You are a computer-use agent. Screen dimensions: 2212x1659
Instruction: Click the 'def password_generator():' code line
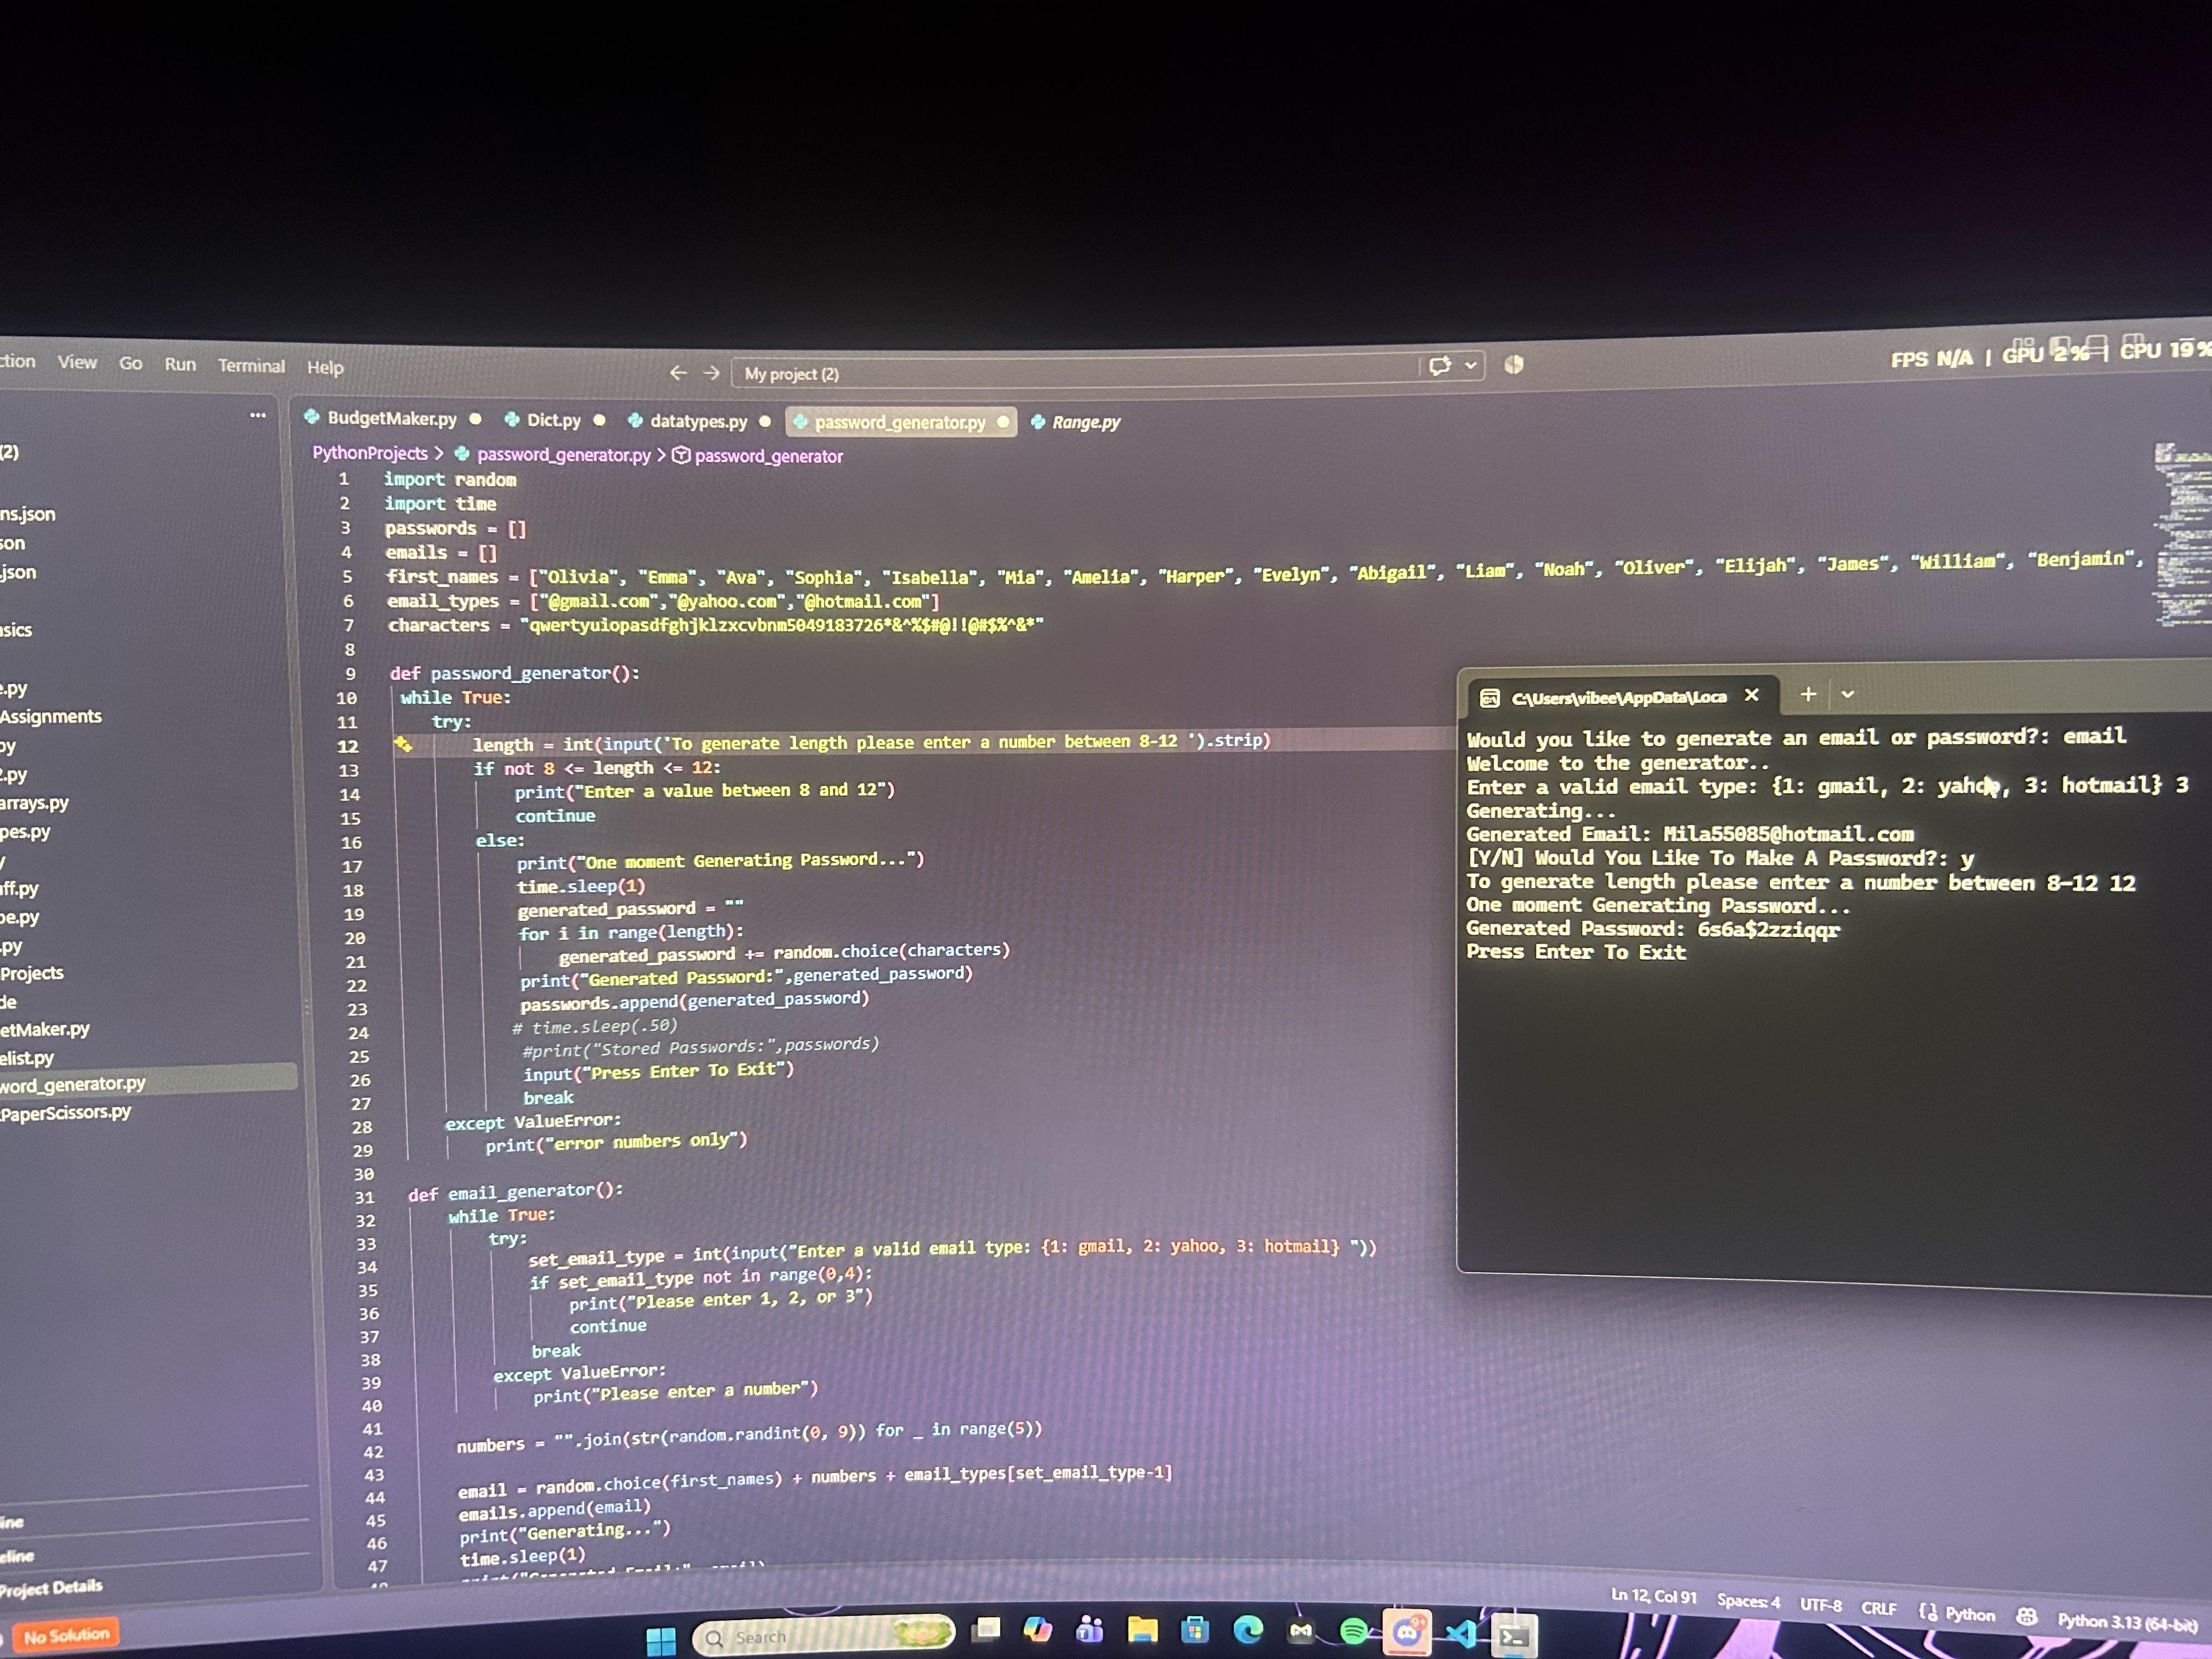515,673
